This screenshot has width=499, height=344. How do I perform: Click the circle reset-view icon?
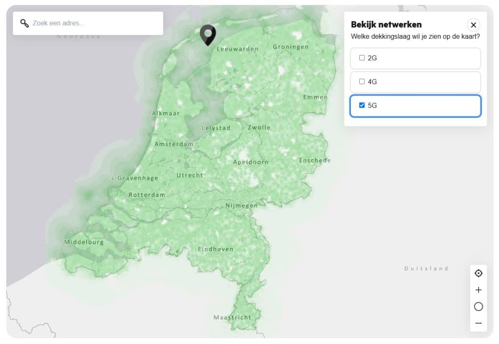click(x=478, y=307)
